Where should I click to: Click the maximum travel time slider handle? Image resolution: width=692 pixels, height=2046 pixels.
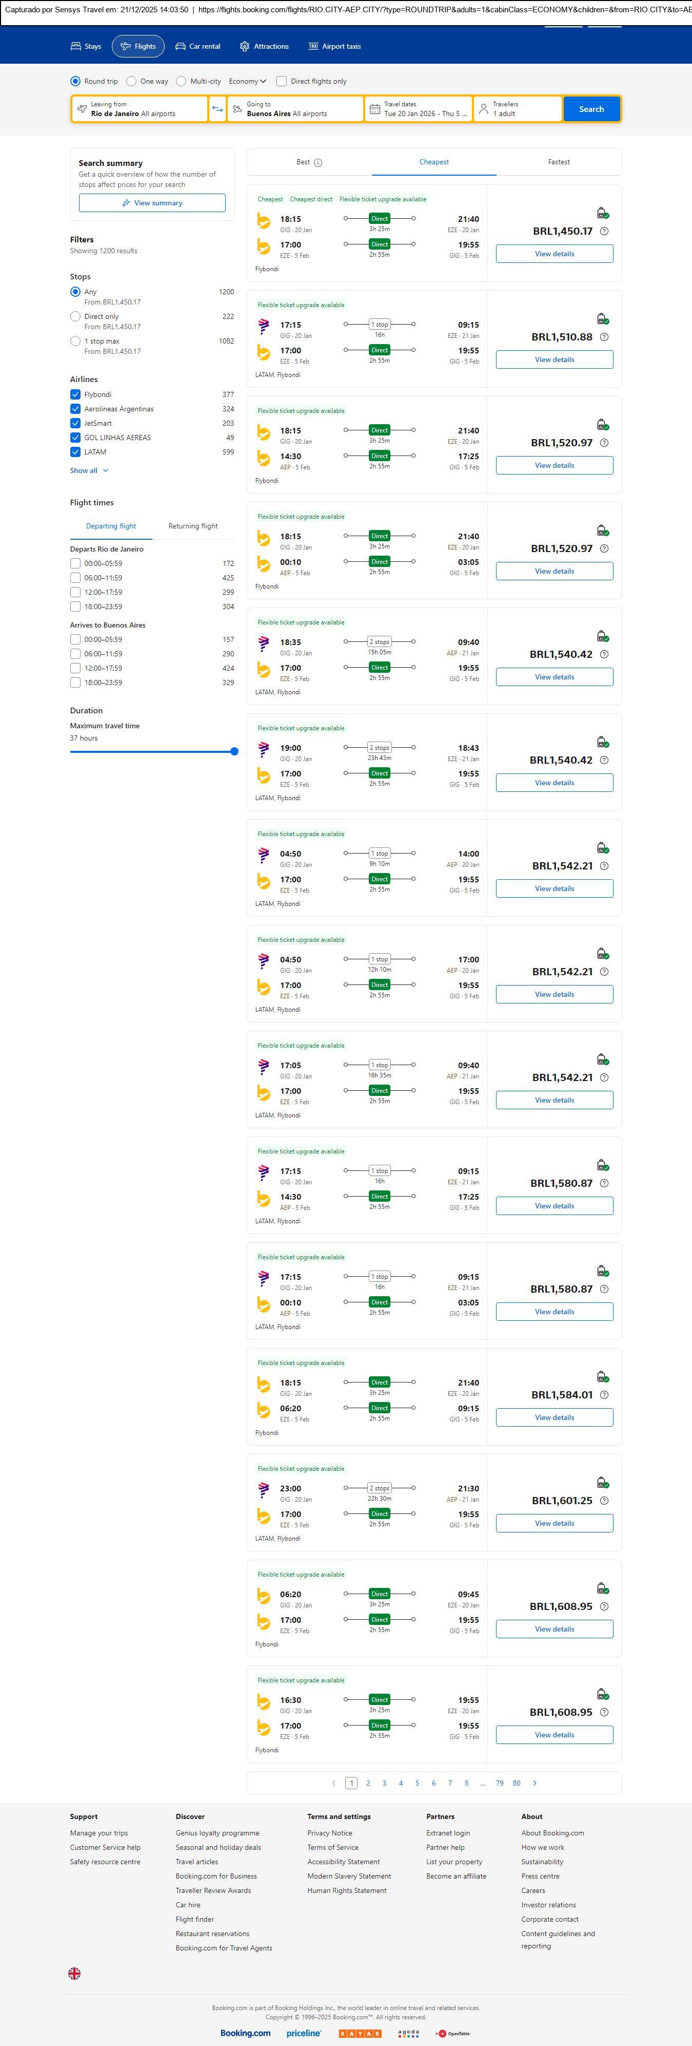coord(234,751)
